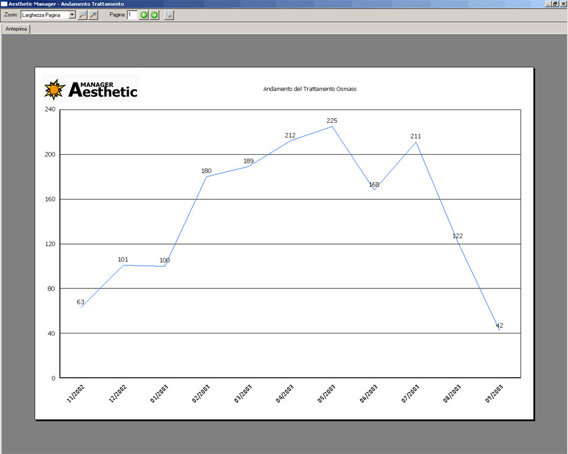Image resolution: width=568 pixels, height=454 pixels.
Task: Click the x-axis label 08/2003
Action: (x=452, y=394)
